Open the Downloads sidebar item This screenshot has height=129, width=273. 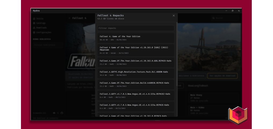[40, 28]
